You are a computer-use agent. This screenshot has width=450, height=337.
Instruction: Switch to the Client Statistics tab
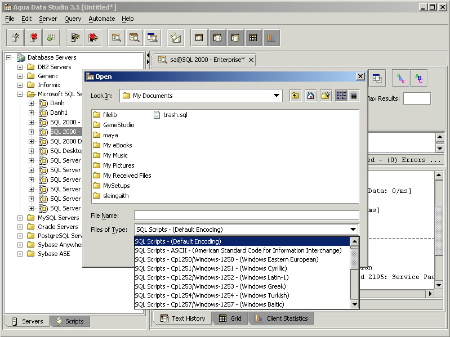coord(282,318)
